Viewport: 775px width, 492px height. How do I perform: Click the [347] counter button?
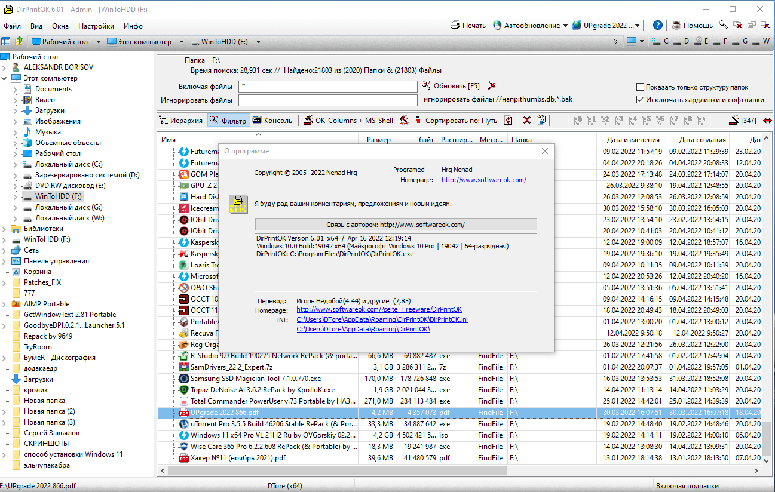742,120
